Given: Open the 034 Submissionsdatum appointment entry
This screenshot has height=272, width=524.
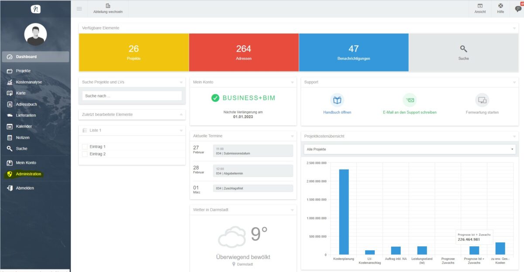Looking at the screenshot, I should pos(253,151).
